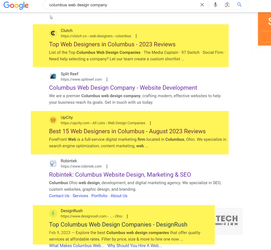This screenshot has width=271, height=250.
Task: Open What Makes Columbus Web... sitelink
Action: coord(76,246)
